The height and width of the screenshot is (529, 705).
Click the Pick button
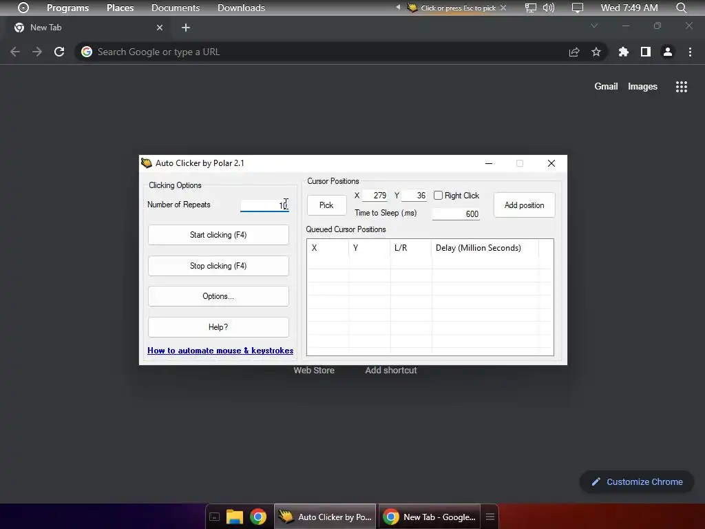[326, 205]
